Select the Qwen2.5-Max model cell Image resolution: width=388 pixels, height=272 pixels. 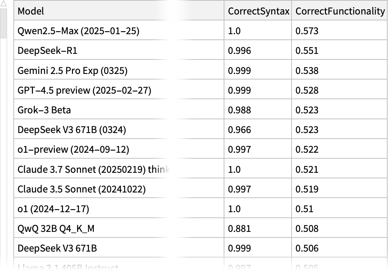pos(78,31)
